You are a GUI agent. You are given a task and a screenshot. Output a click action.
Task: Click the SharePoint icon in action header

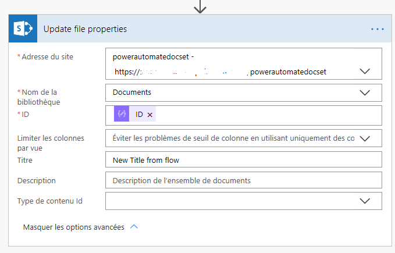(x=23, y=28)
